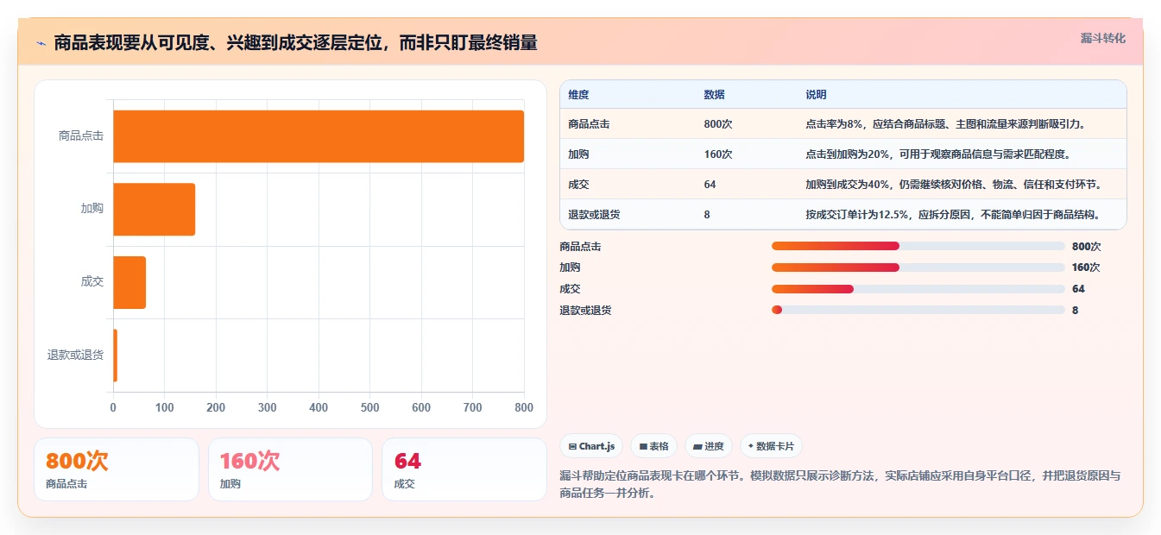
Task: Click the 退款或退货 bar in the chart
Action: click(x=116, y=355)
